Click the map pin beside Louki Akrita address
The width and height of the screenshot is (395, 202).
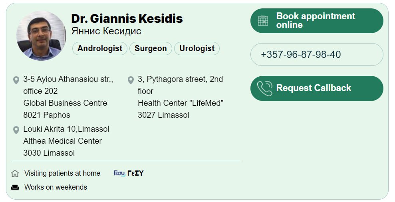(x=16, y=130)
